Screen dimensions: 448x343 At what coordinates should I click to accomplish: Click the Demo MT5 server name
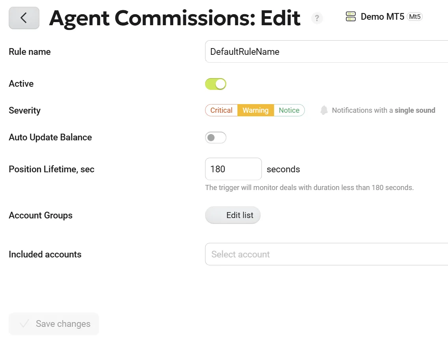coord(382,17)
